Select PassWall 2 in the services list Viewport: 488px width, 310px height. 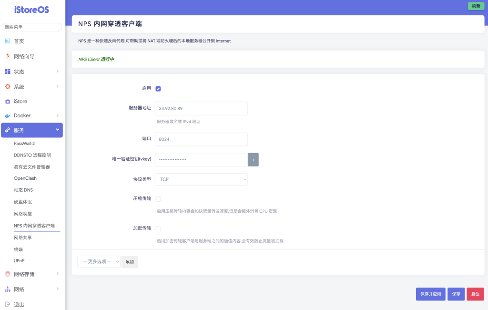coord(24,144)
